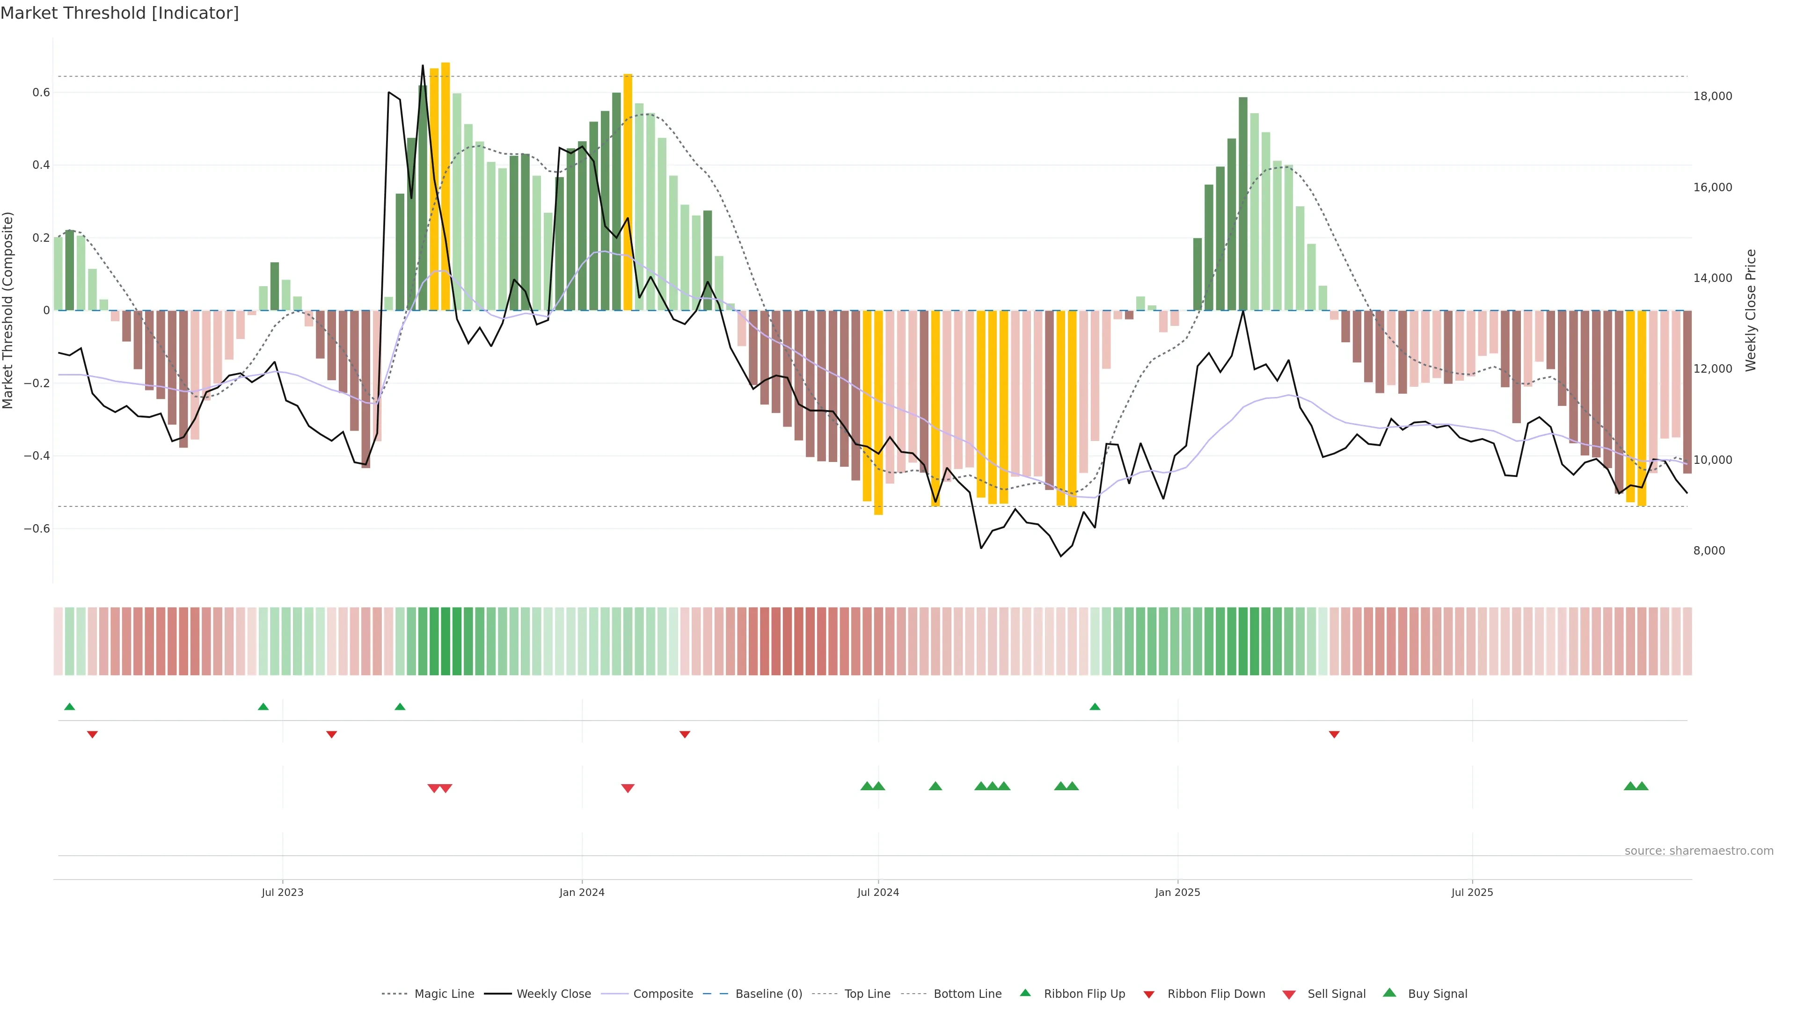Toggle the Composite legend entry
This screenshot has height=1010, width=1797.
click(663, 994)
